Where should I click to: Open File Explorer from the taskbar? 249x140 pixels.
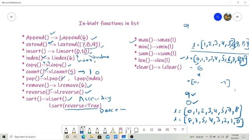[x=91, y=136]
